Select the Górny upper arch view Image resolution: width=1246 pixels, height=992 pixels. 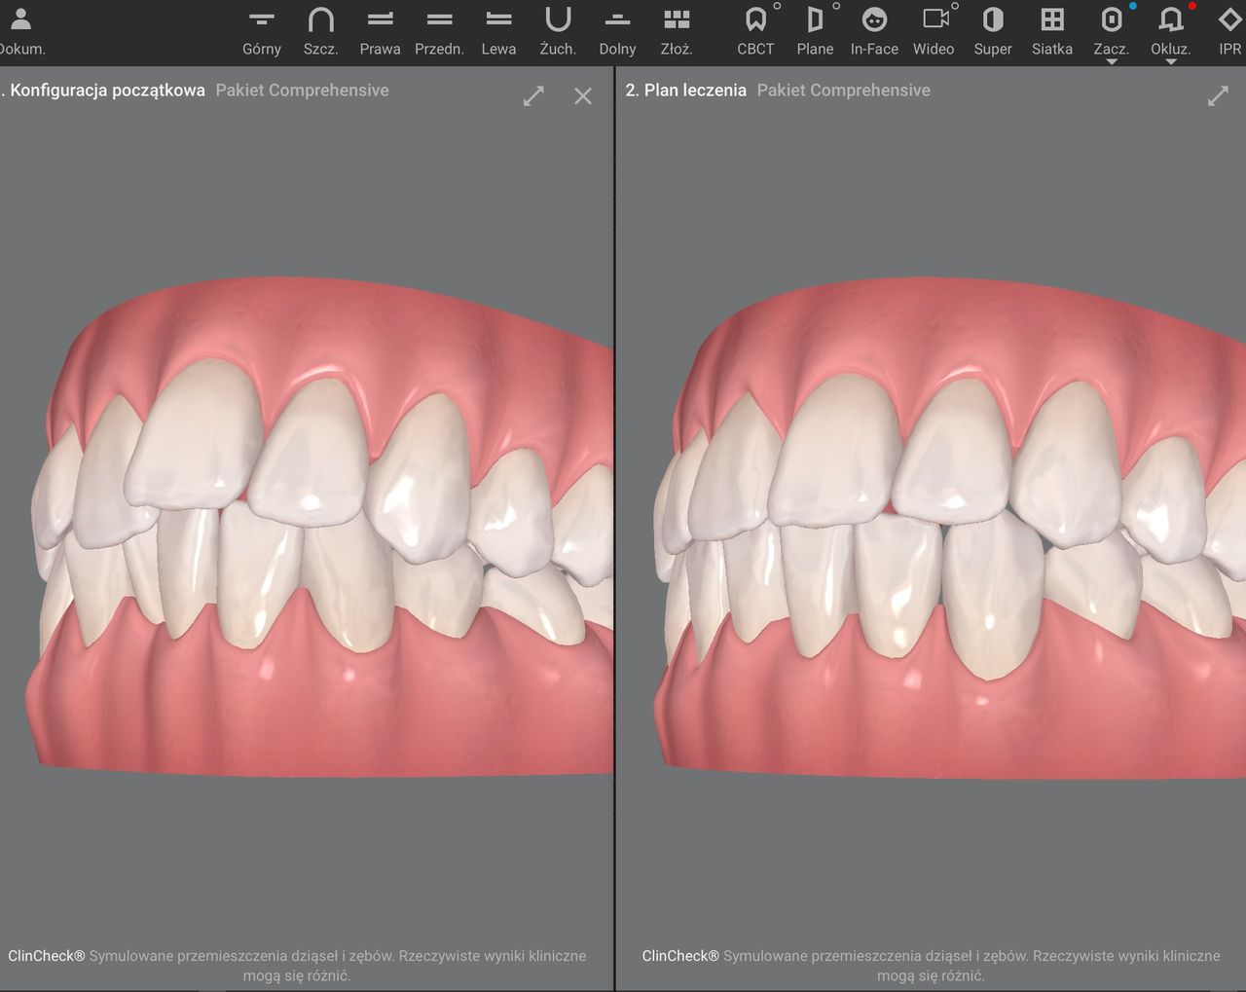[261, 30]
